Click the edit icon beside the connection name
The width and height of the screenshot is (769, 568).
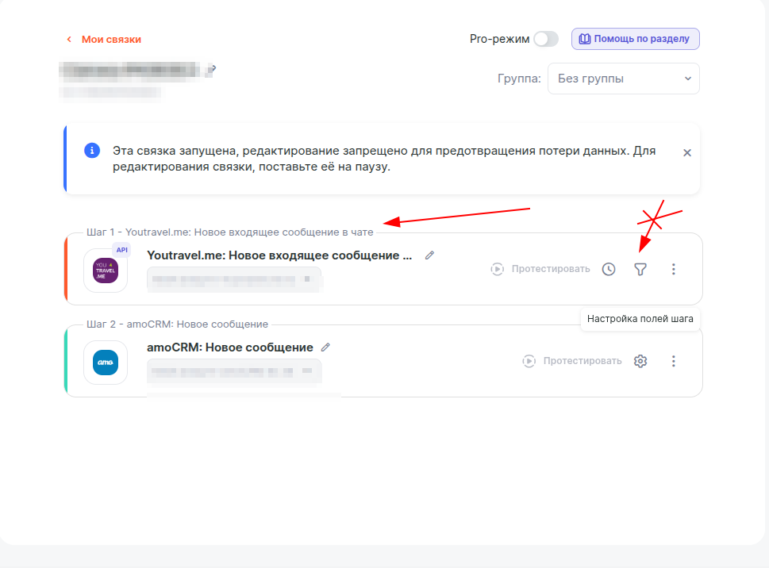[210, 69]
